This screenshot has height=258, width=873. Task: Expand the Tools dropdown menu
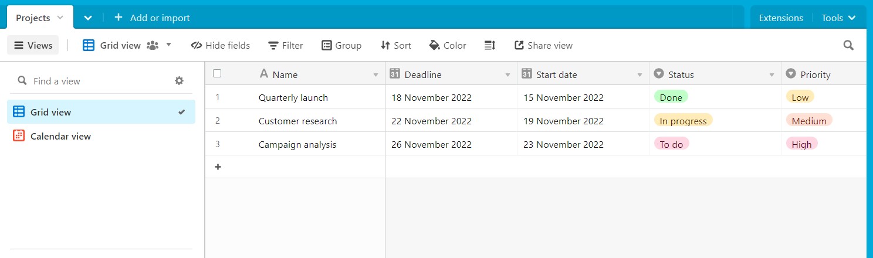pyautogui.click(x=840, y=18)
